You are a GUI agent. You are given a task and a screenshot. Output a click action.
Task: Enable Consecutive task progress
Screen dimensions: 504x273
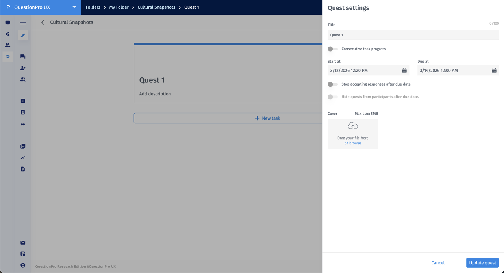[332, 49]
